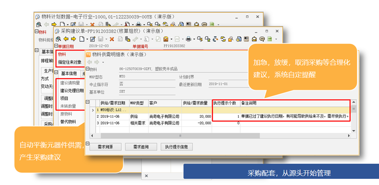
Task: Click the grid horizontal scrollbar thumb
Action: (x=180, y=136)
